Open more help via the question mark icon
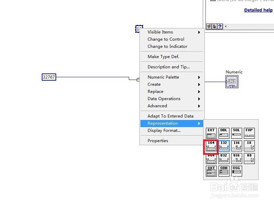 click(220, 27)
